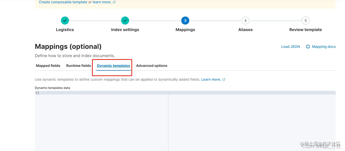Jump to step 5 Review template circle
The height and width of the screenshot is (151, 345).
click(x=306, y=21)
